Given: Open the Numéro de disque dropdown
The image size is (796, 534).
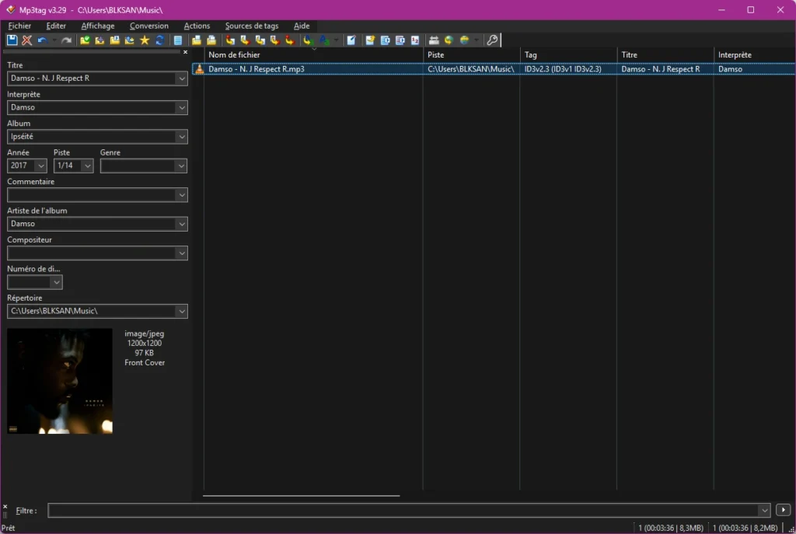Looking at the screenshot, I should [x=56, y=282].
